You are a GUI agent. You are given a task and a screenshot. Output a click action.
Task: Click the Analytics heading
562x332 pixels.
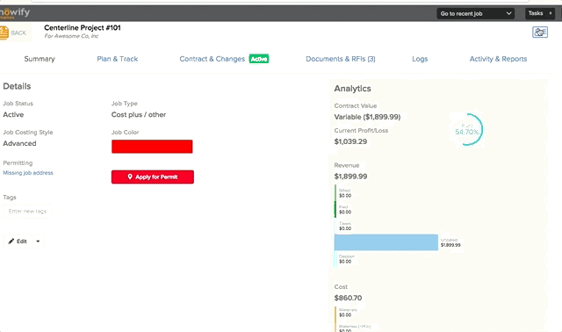(x=353, y=89)
